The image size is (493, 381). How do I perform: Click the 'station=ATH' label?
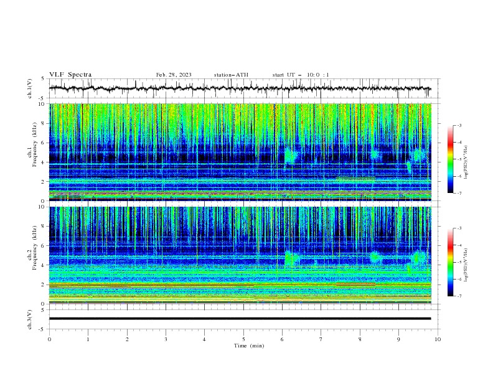point(231,75)
